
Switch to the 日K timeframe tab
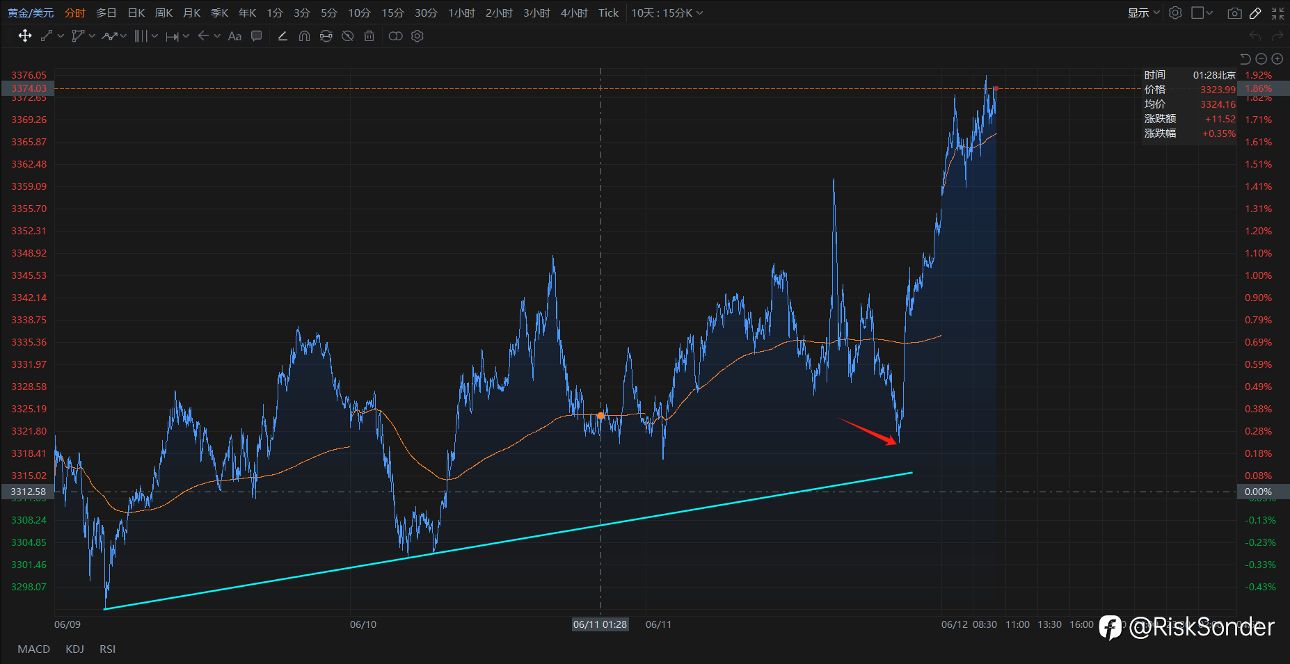(136, 13)
